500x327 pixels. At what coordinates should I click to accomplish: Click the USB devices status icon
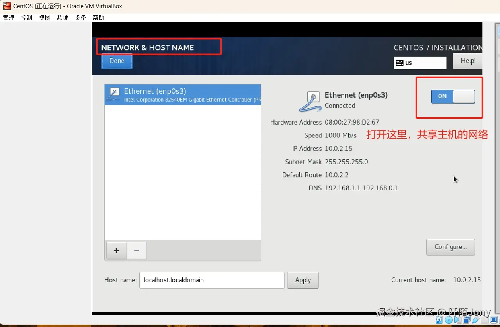point(476,320)
